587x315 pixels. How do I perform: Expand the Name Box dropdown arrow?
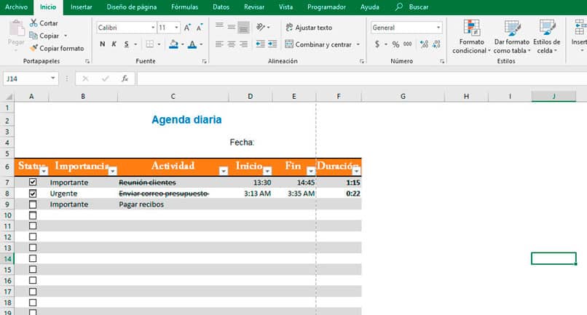point(52,78)
